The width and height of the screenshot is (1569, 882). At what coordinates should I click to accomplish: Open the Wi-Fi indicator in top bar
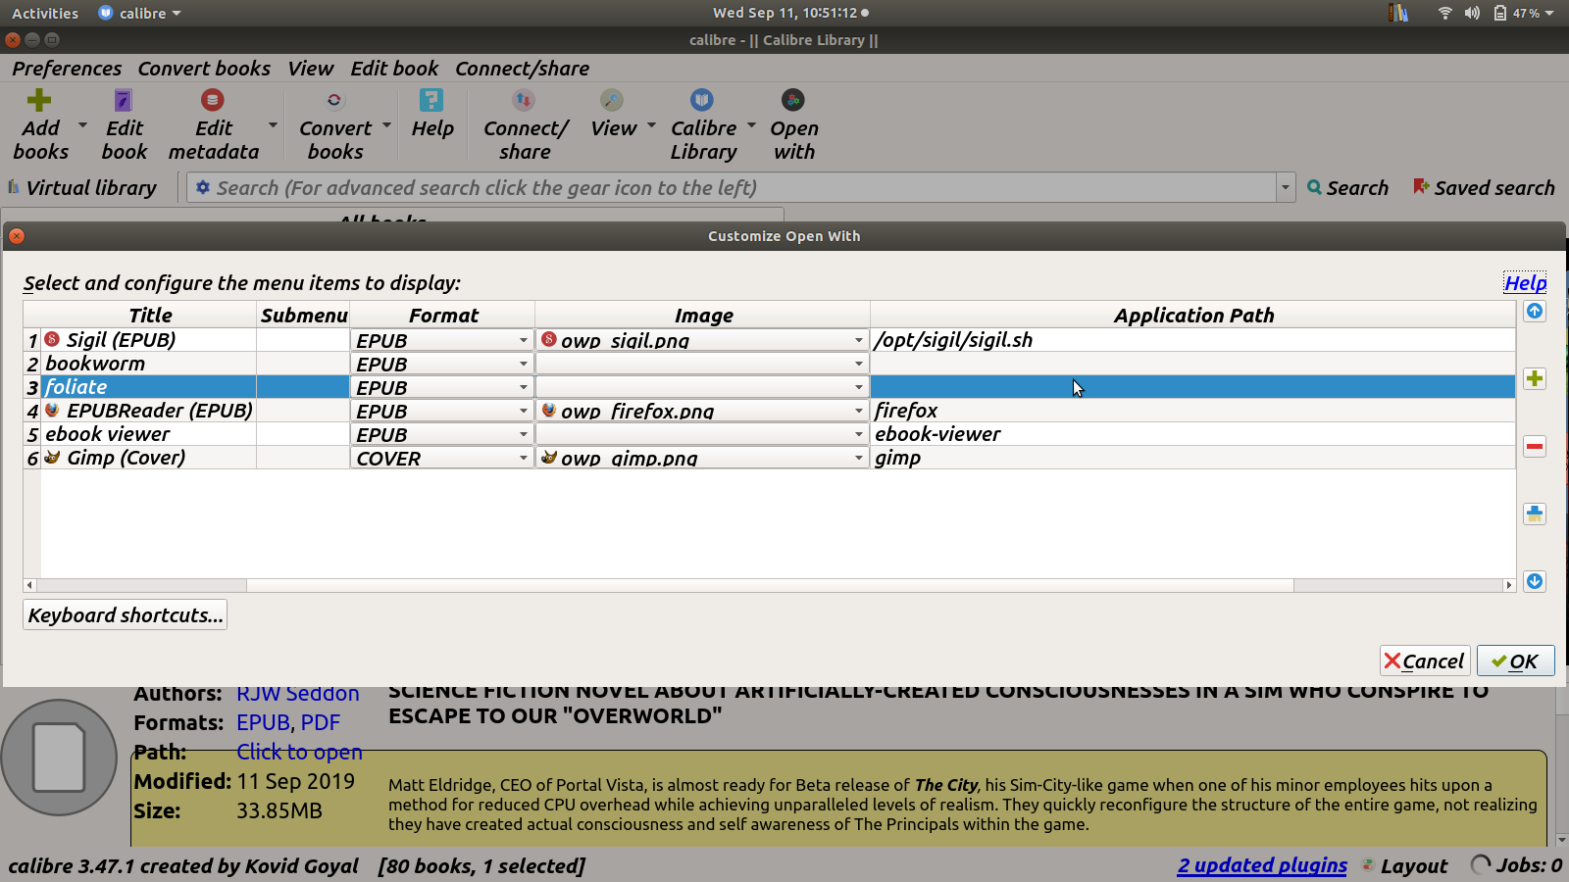(x=1444, y=13)
